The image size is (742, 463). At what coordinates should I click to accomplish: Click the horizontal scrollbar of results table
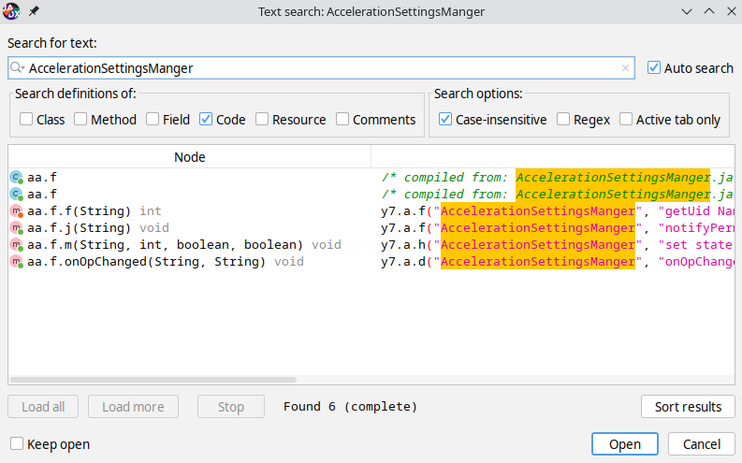pos(153,380)
